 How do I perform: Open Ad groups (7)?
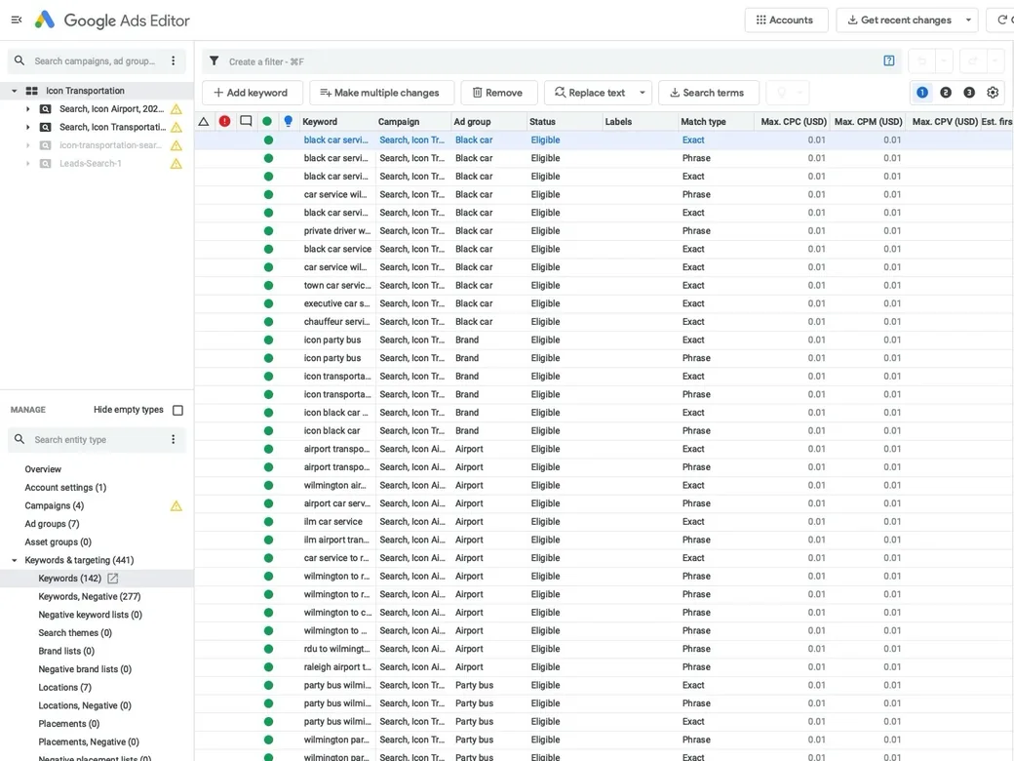coord(52,524)
